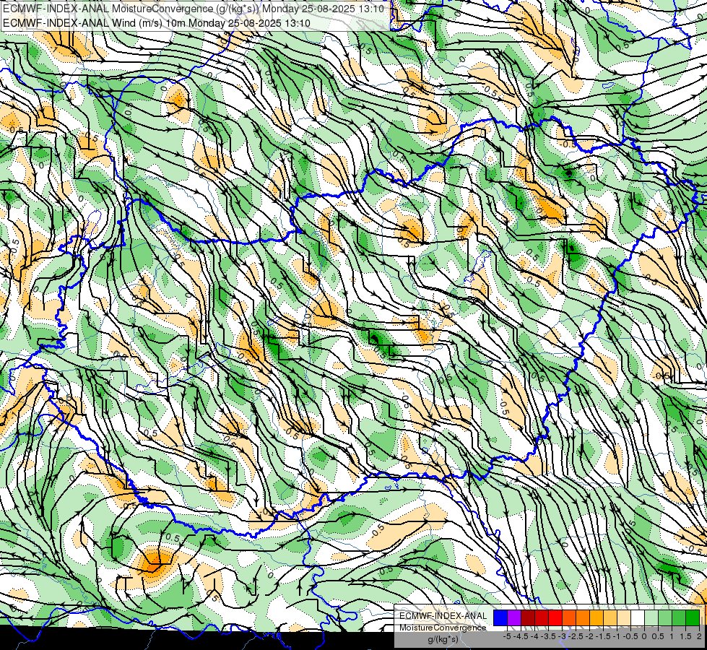Click the lightest green legend swatch
The height and width of the screenshot is (650, 707).
click(651, 617)
